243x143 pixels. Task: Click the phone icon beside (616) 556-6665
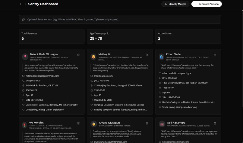160,78
